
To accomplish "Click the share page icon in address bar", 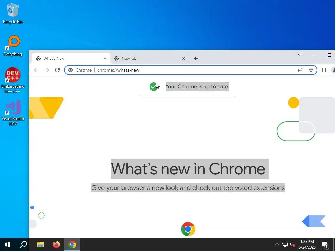I will 301,70.
